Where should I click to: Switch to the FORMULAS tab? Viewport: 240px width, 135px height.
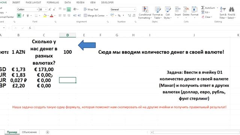(52, 3)
